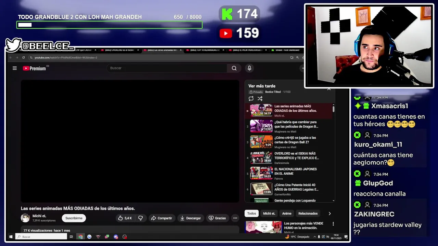Image resolution: width=438 pixels, height=246 pixels.
Task: Open ¿Cómo c4r4j0 se jugaba cartas video
Action: tap(288, 142)
